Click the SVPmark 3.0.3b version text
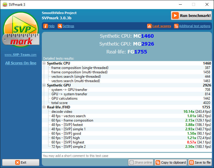 56,18
